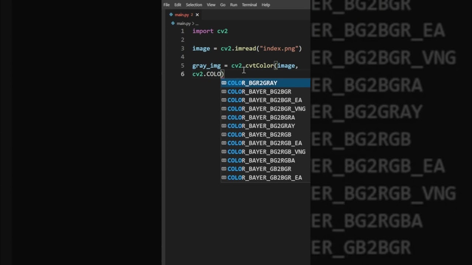The width and height of the screenshot is (472, 265).
Task: Select COLOR_BAYER_GB2BGR_EA suggestion
Action: [x=265, y=177]
